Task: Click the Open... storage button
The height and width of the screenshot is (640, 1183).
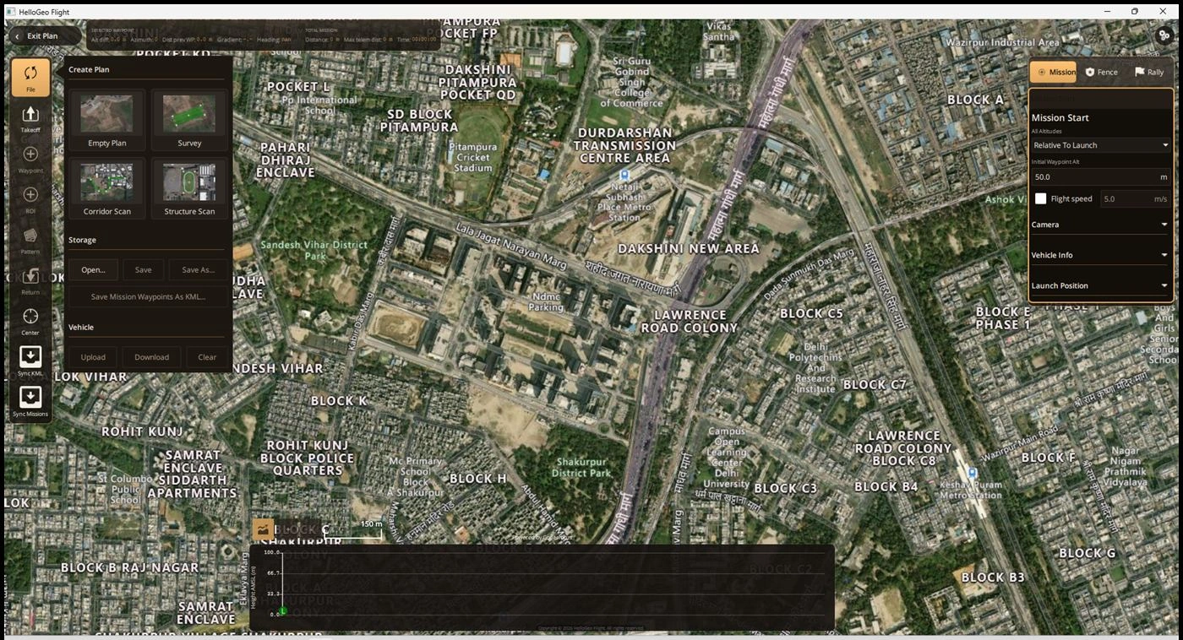Action: point(93,270)
